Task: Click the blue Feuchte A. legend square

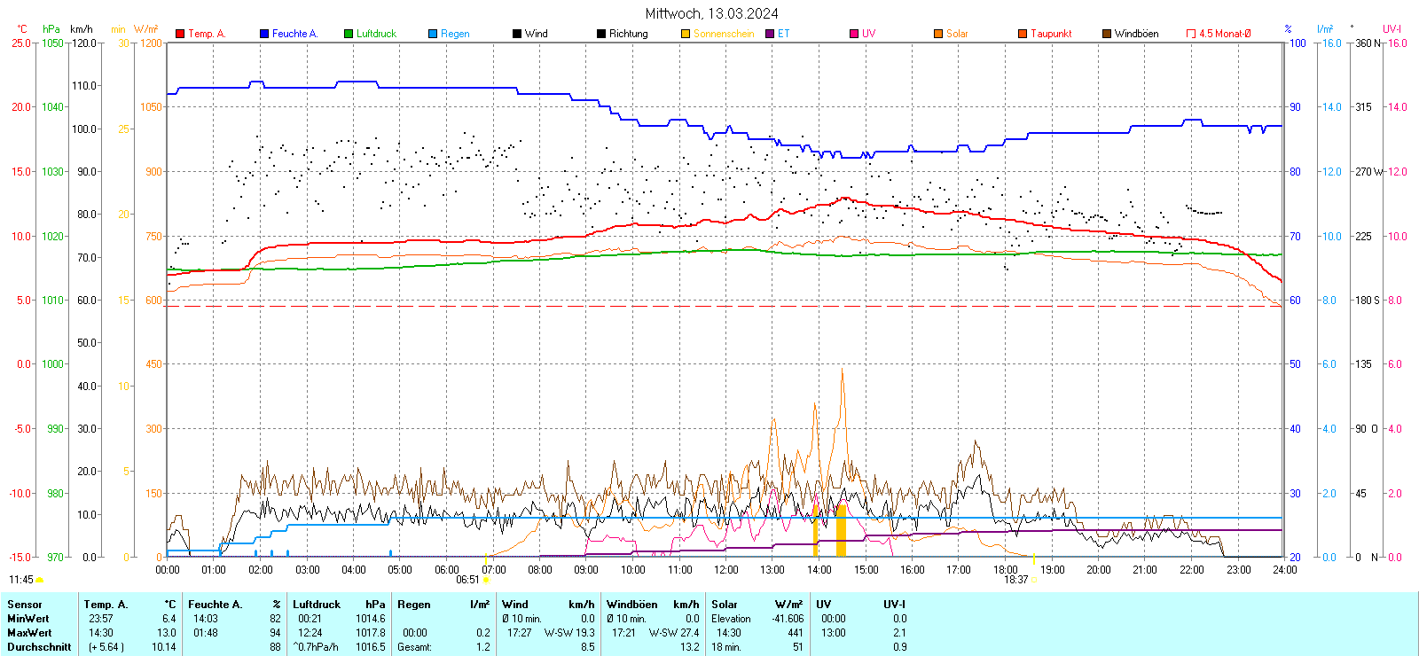Action: 264,34
